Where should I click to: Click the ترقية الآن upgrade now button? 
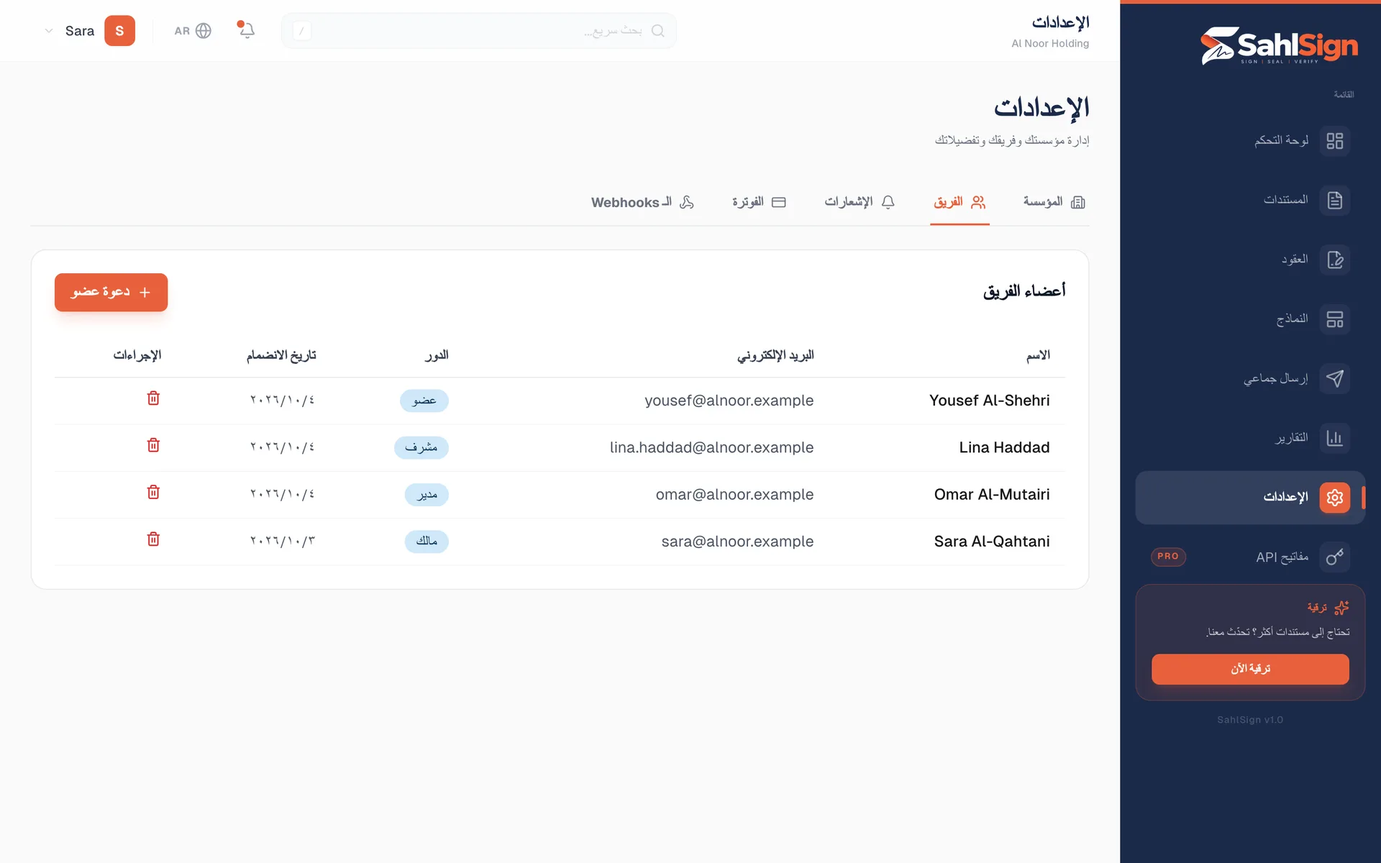point(1250,669)
